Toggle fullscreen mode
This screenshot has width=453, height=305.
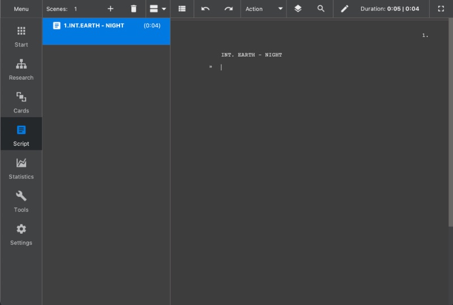point(441,8)
